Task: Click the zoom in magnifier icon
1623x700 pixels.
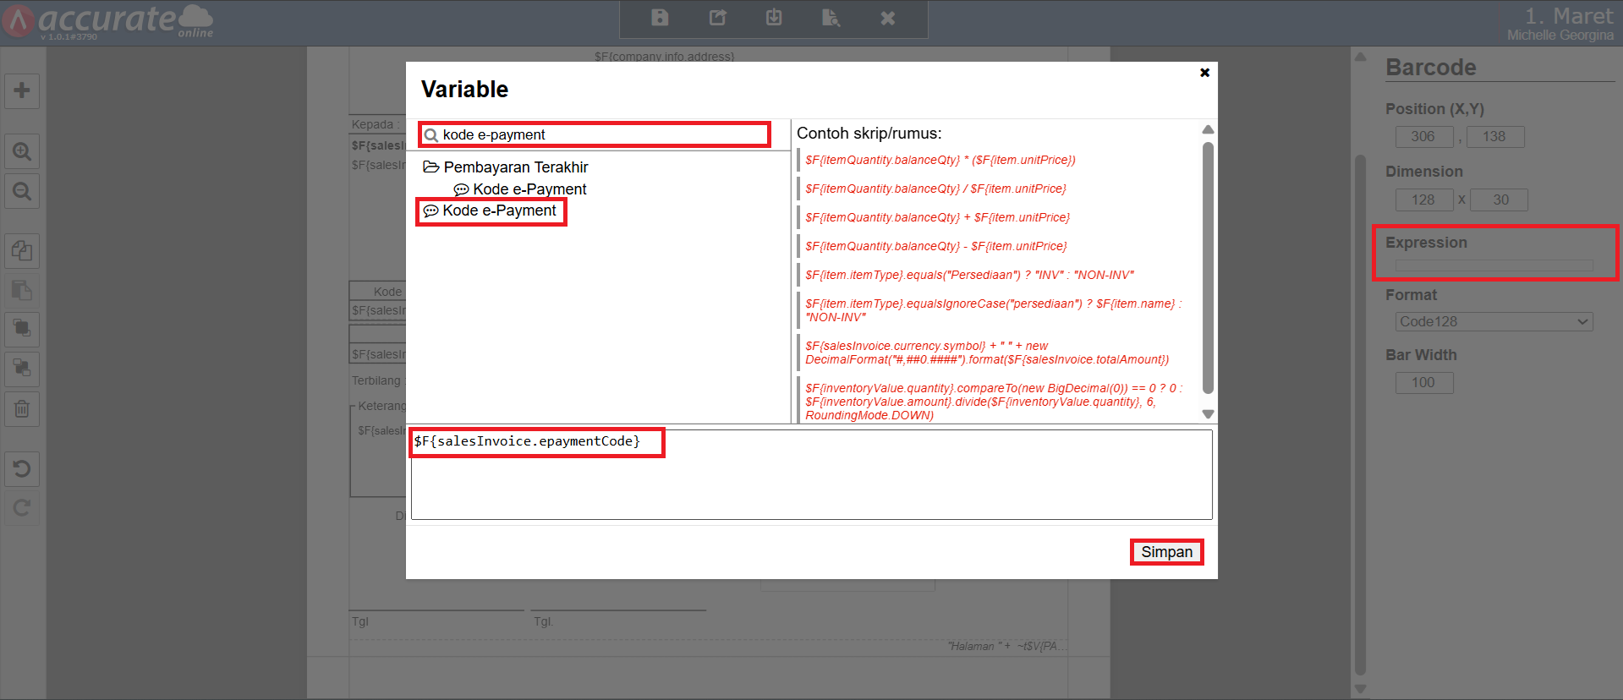Action: coord(22,152)
